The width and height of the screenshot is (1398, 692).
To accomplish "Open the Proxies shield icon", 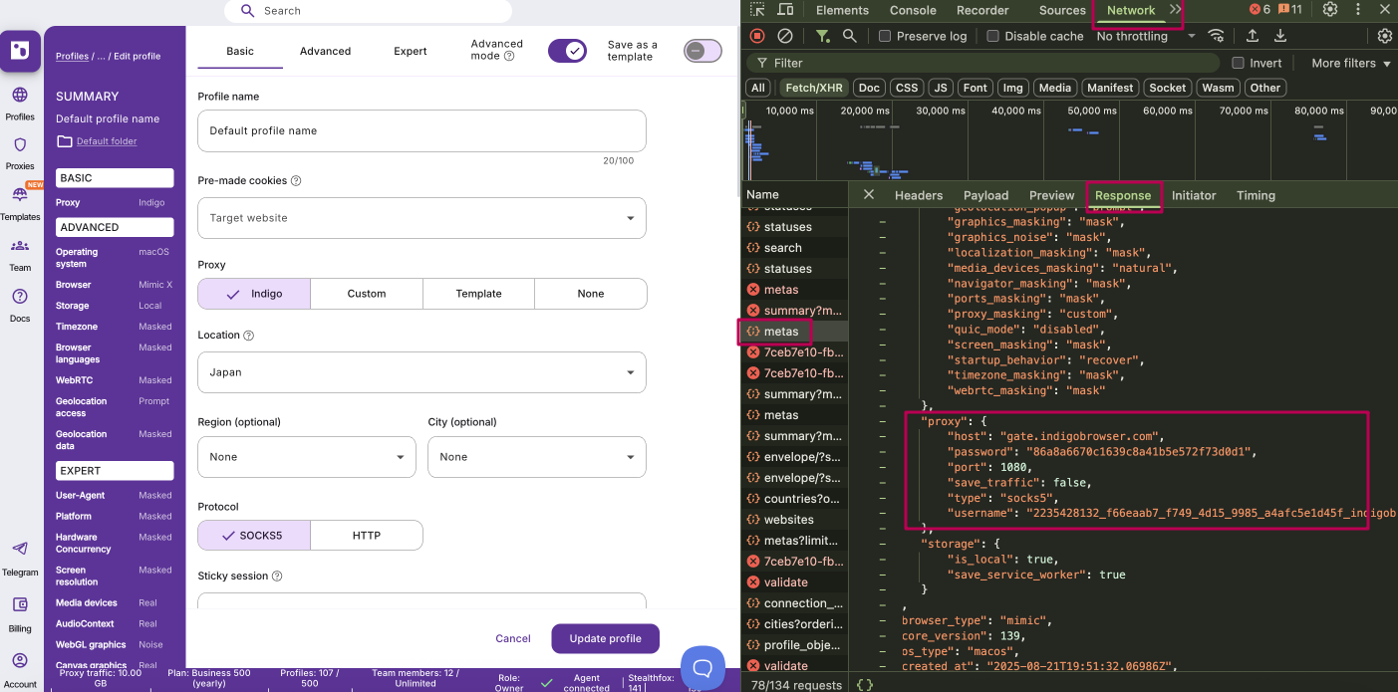I will [x=20, y=146].
